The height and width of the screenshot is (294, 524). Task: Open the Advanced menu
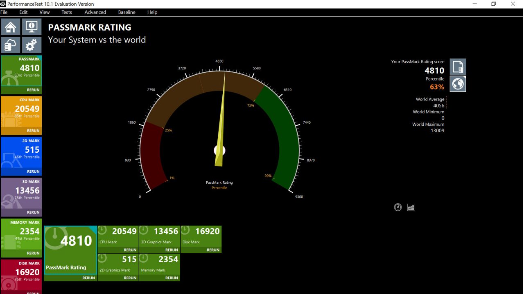pos(95,12)
